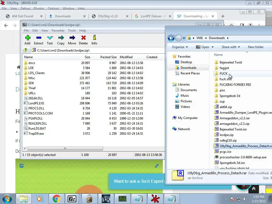Select lordpe.zip in Explorer file list
Viewport: 272px width, 204px height.
click(226, 135)
